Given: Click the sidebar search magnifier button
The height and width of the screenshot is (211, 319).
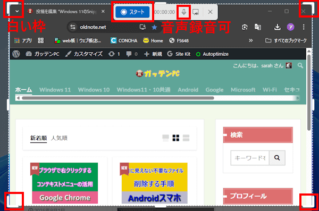Looking at the screenshot, I should [277, 158].
